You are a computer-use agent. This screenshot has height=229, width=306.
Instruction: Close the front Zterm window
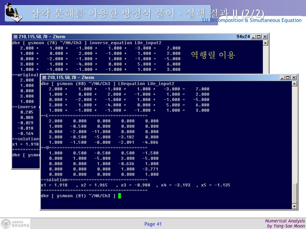293,78
